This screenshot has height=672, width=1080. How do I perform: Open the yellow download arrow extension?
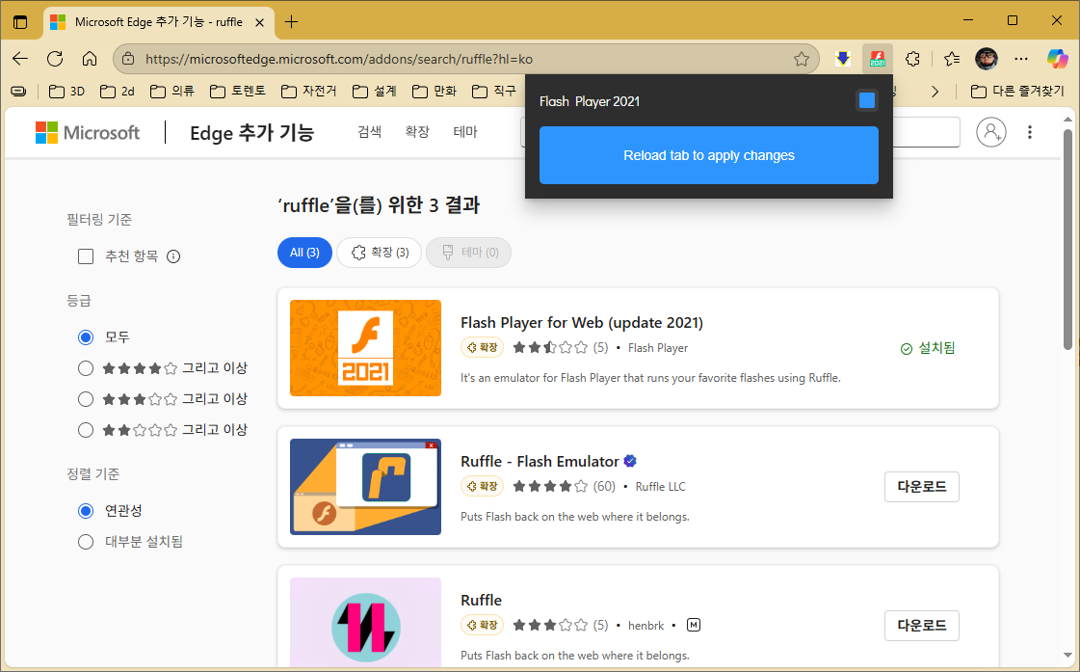click(842, 59)
